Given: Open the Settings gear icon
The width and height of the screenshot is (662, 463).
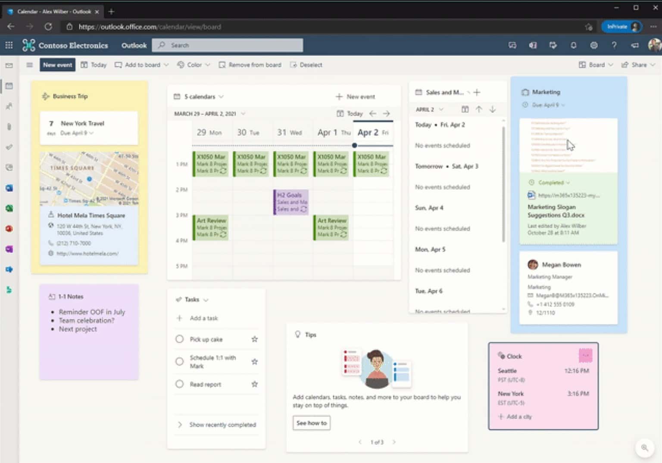Looking at the screenshot, I should pyautogui.click(x=593, y=45).
